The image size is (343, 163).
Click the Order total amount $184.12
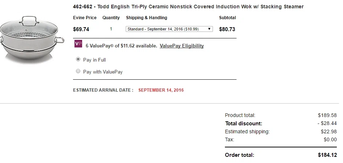tap(327, 155)
